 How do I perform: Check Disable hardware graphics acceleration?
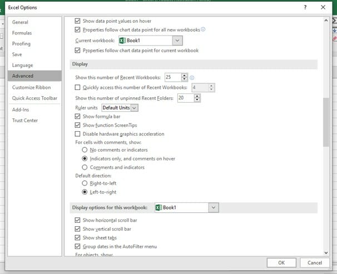coord(77,134)
